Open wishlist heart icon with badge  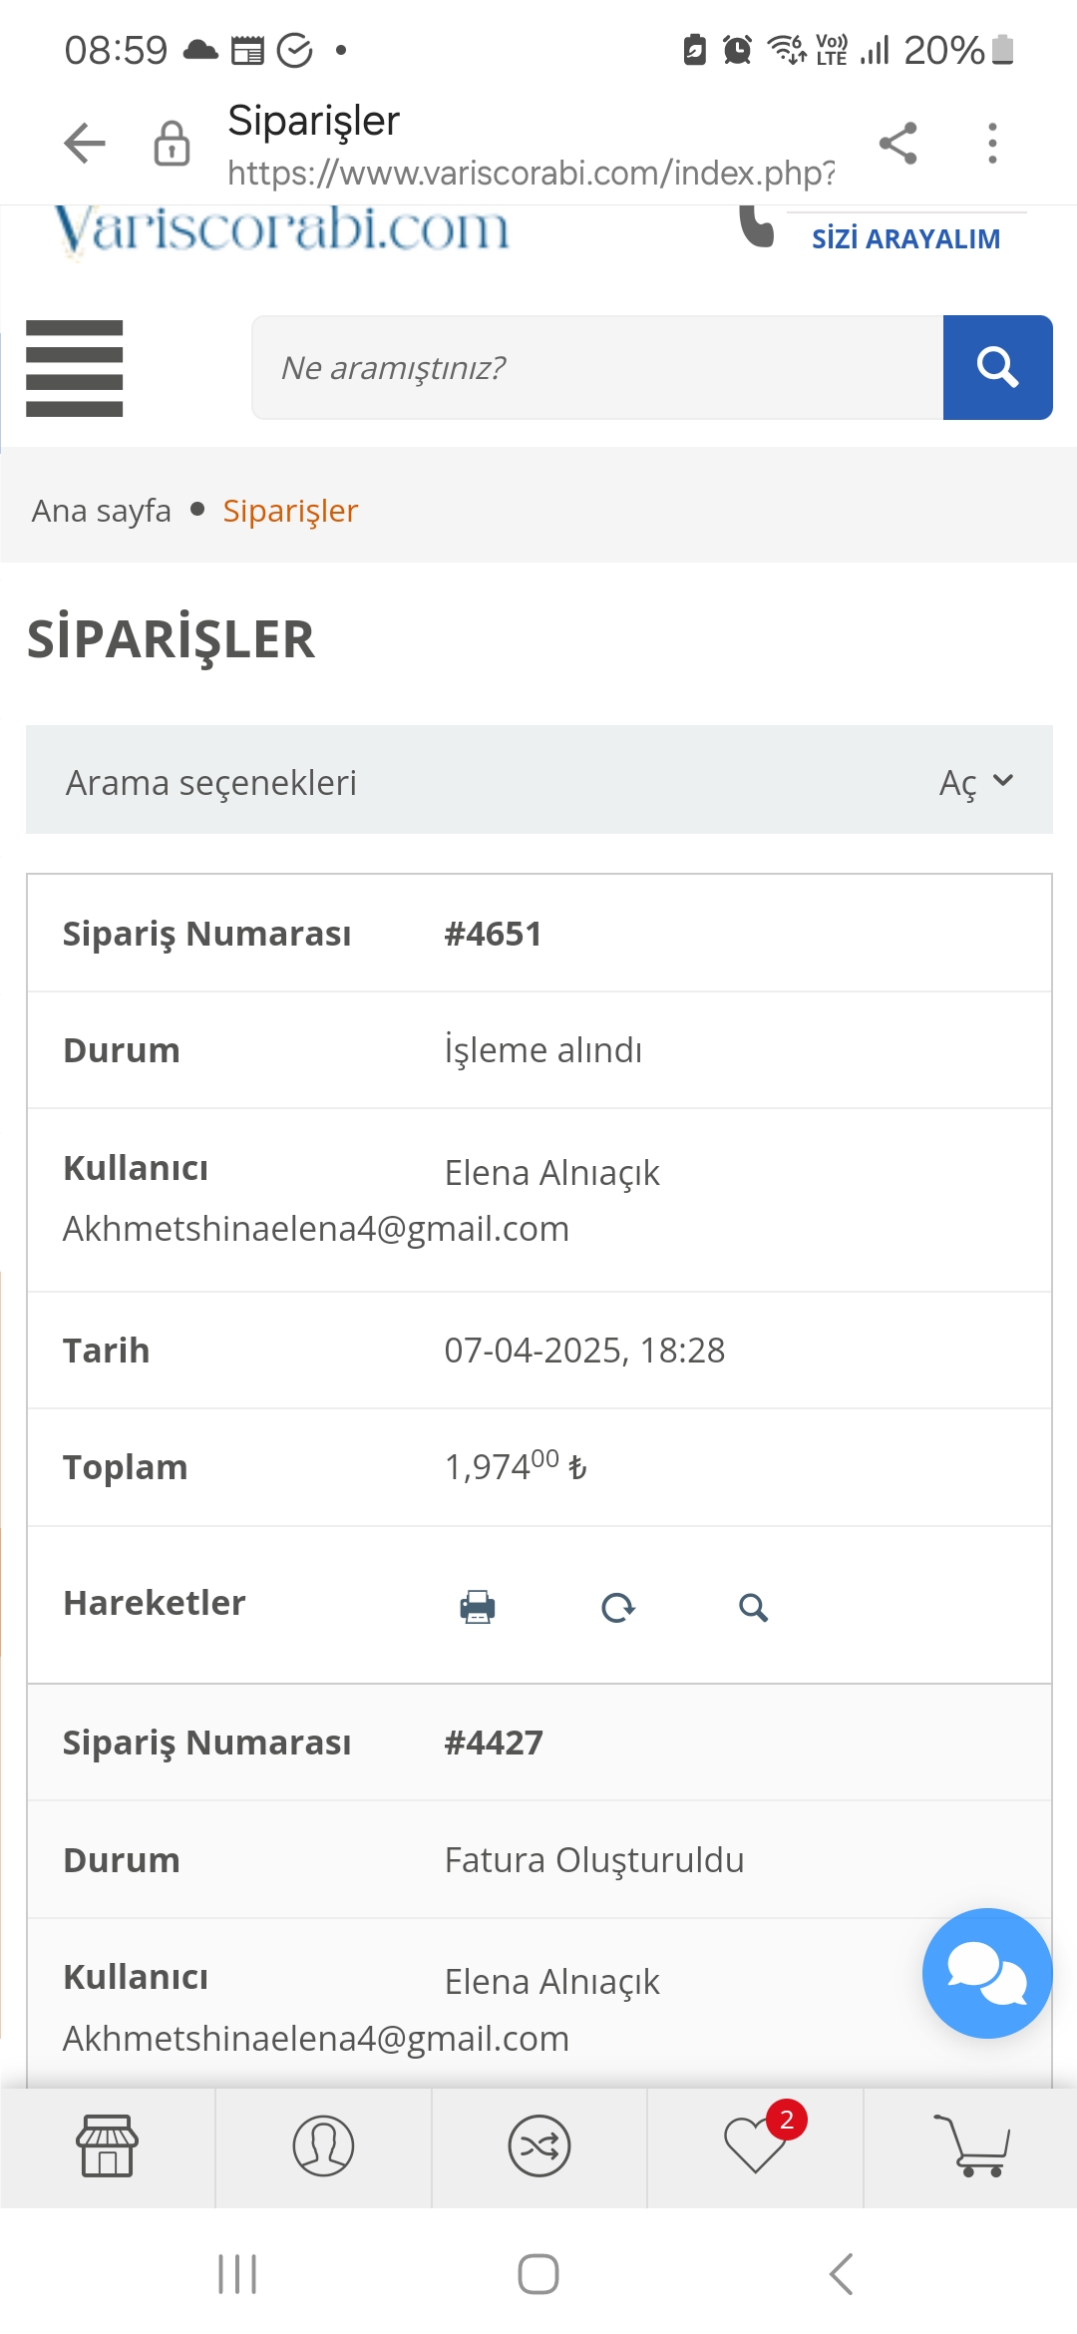coord(756,2144)
